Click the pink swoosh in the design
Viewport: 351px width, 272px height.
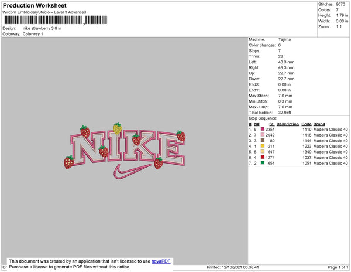pos(132,172)
